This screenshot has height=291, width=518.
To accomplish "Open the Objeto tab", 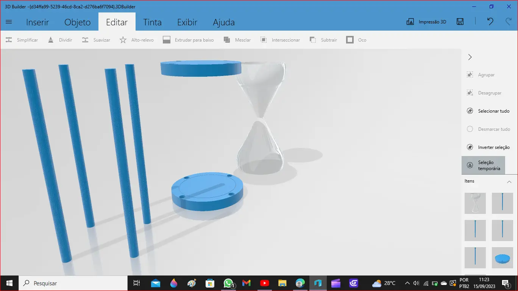I will [77, 22].
